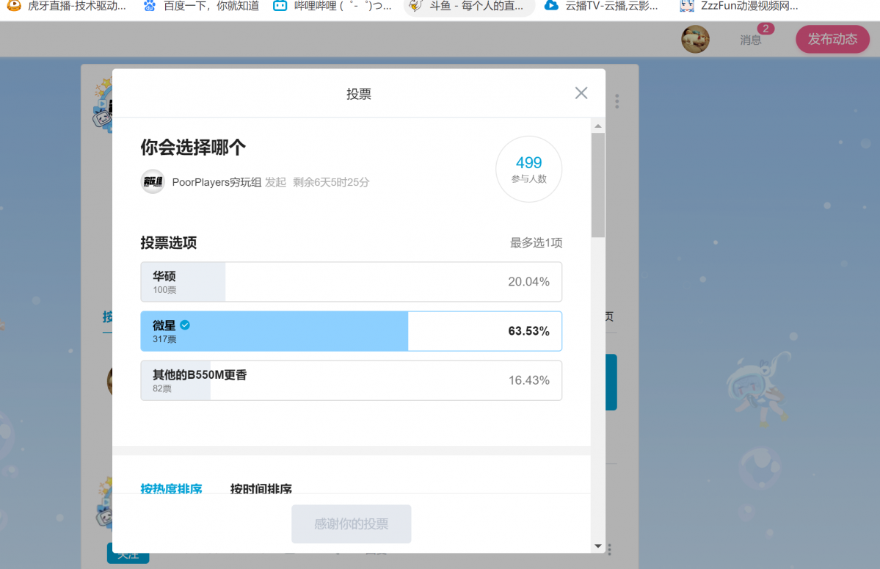This screenshot has height=569, width=880.
Task: Click the 发布动态 button
Action: pyautogui.click(x=832, y=40)
